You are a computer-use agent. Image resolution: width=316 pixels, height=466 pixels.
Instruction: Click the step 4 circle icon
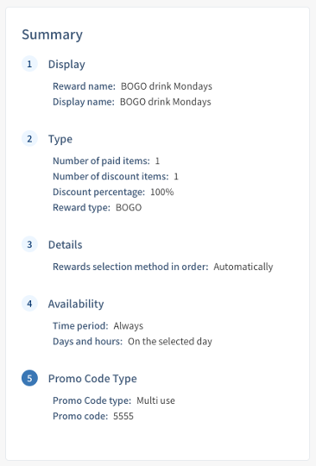point(29,304)
